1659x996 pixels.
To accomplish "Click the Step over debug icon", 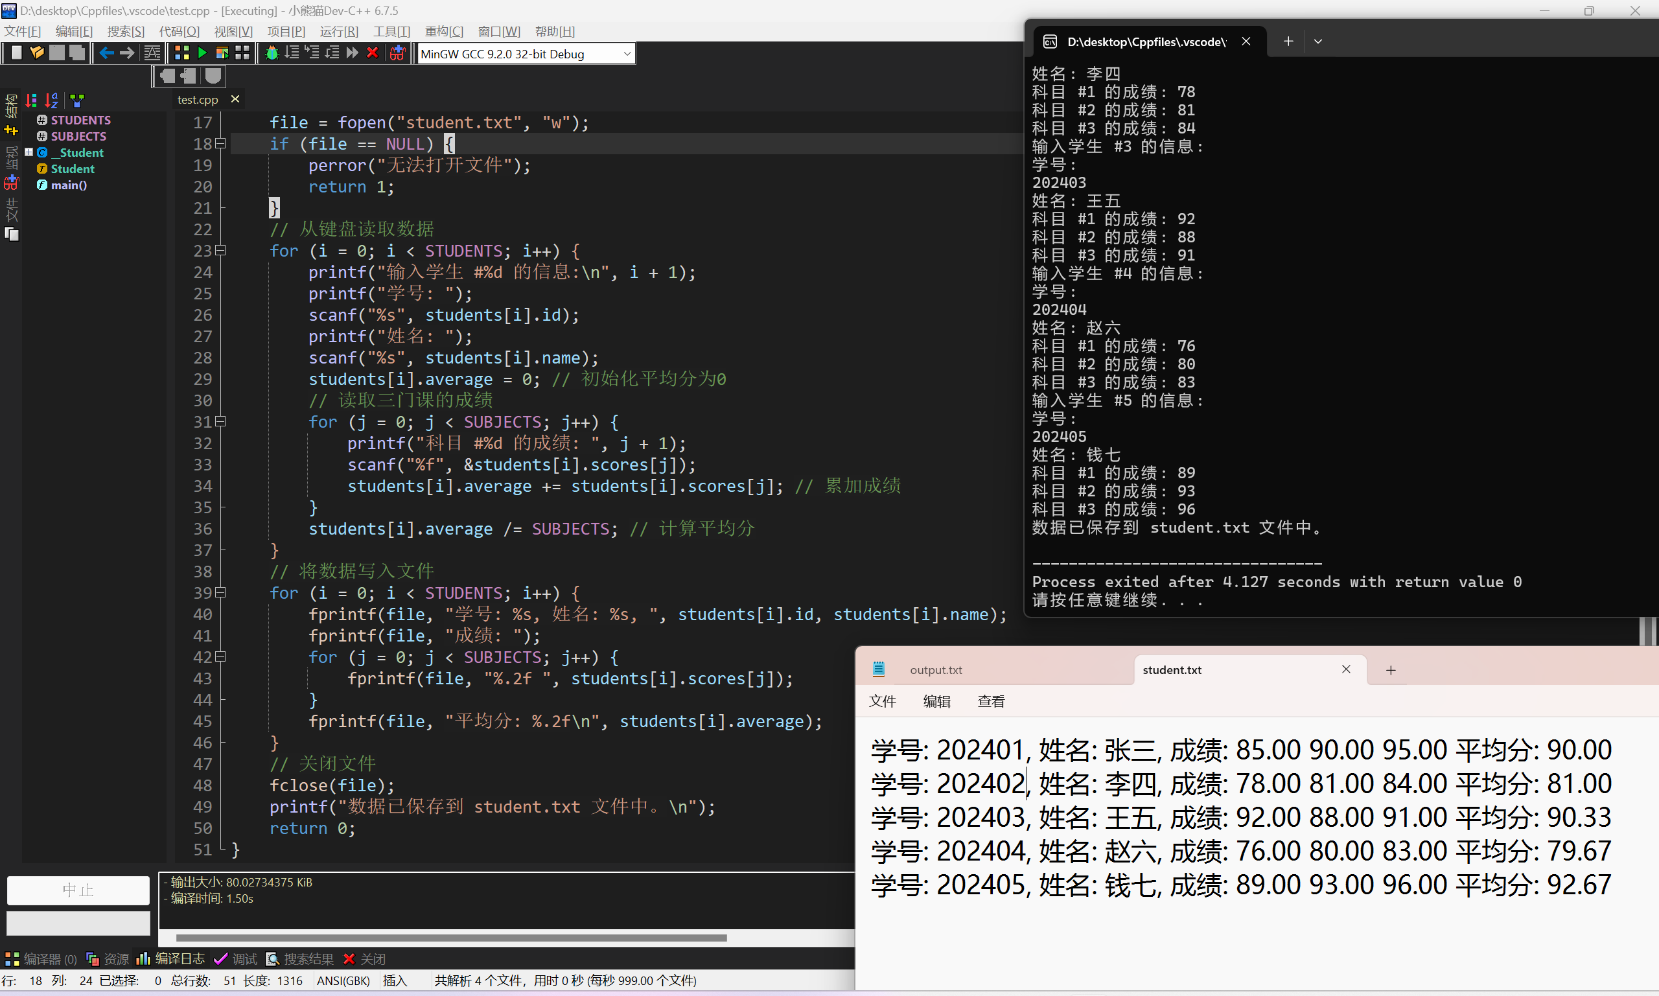I will click(292, 53).
